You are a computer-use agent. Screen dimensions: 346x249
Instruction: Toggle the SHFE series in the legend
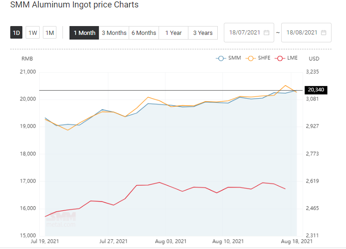(258, 58)
